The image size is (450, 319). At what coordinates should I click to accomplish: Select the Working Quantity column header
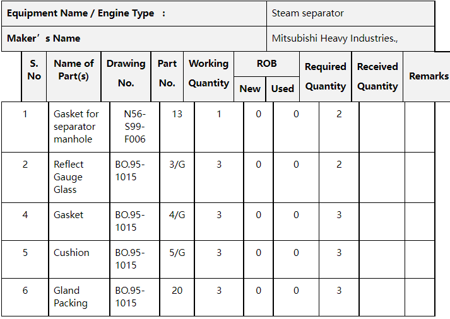(208, 72)
